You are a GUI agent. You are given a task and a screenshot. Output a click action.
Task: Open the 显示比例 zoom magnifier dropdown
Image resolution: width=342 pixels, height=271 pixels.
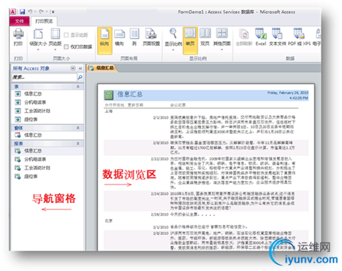point(173,39)
